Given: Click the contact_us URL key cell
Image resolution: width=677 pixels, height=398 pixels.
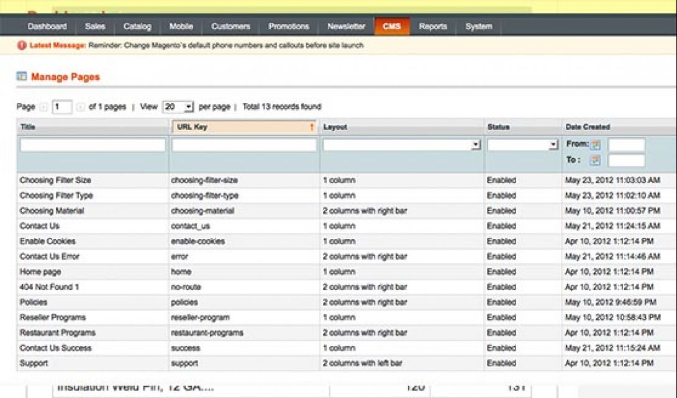Looking at the screenshot, I should (x=244, y=226).
